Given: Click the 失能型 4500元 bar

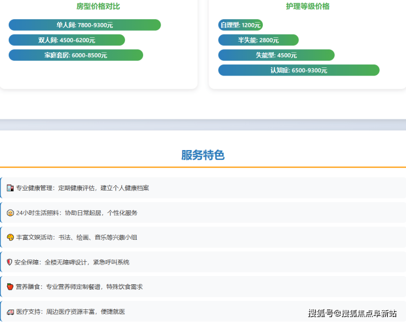Looking at the screenshot, I should click(276, 55).
